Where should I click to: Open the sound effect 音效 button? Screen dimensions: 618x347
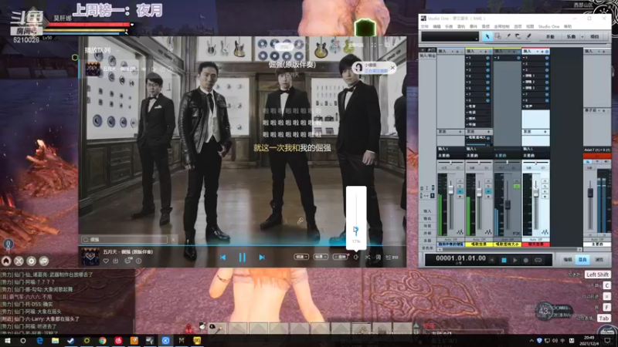click(x=340, y=257)
